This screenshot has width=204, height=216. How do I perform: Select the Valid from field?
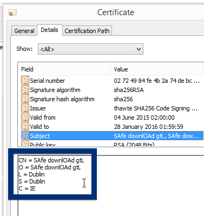pyautogui.click(x=43, y=117)
